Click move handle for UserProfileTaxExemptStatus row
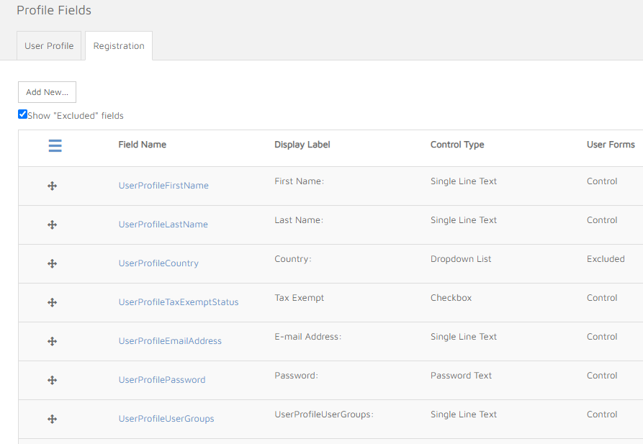This screenshot has height=444, width=643. [x=52, y=302]
